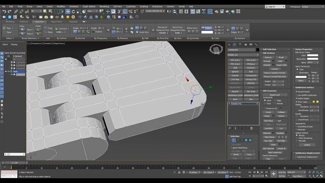Expand the Soft Selection rollout

pos(269,49)
